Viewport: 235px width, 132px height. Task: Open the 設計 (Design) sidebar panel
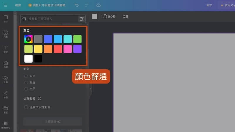tap(6, 19)
